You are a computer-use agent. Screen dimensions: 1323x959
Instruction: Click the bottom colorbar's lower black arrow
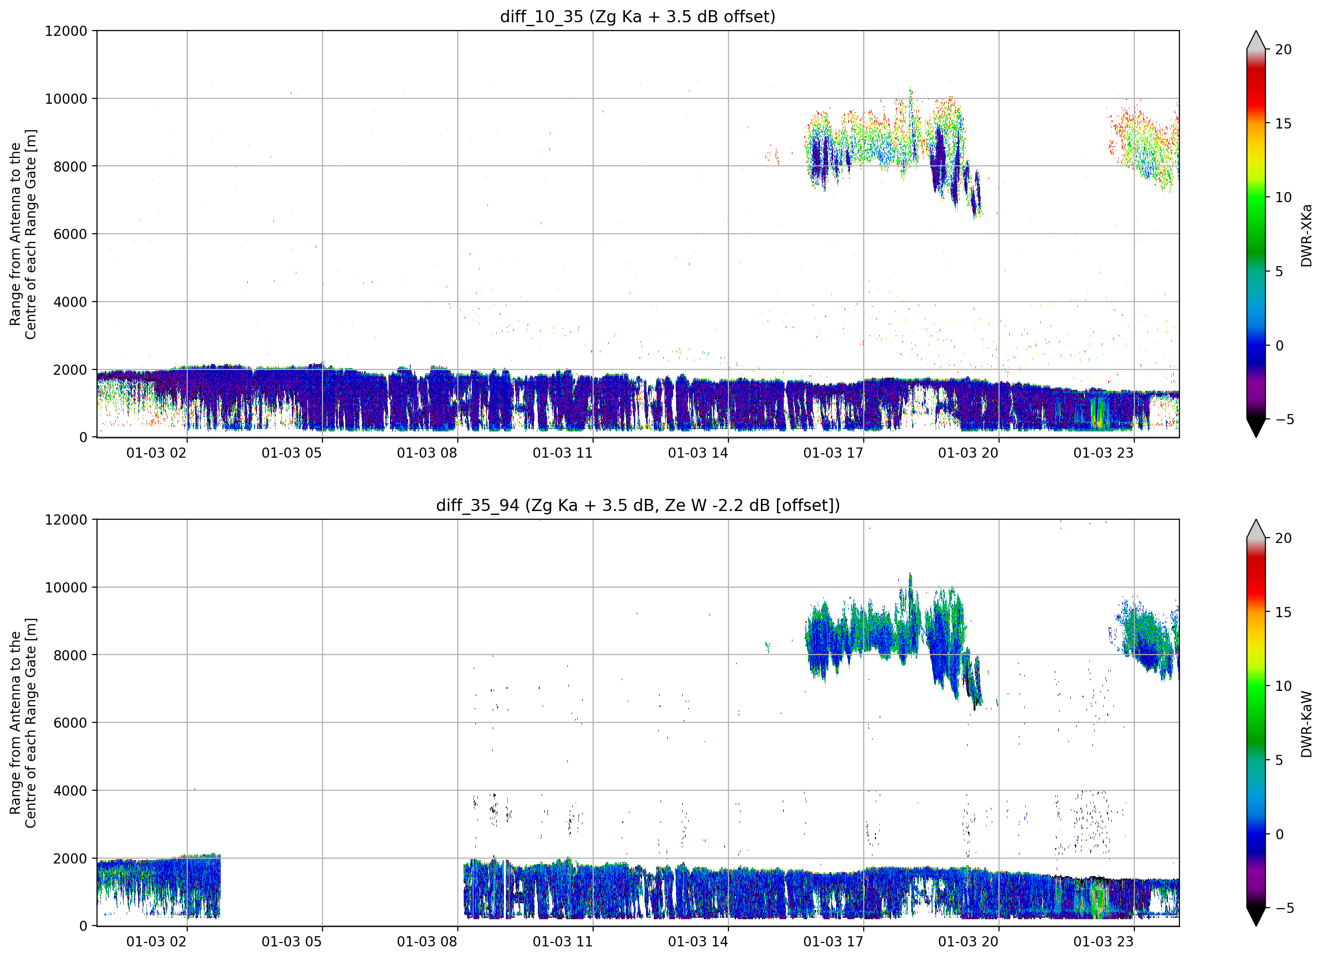click(1256, 917)
